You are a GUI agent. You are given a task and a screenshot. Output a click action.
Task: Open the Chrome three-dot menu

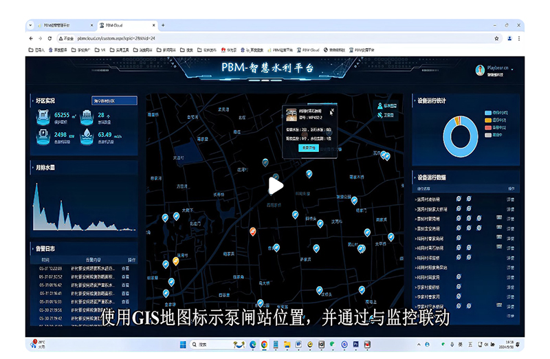(x=519, y=39)
